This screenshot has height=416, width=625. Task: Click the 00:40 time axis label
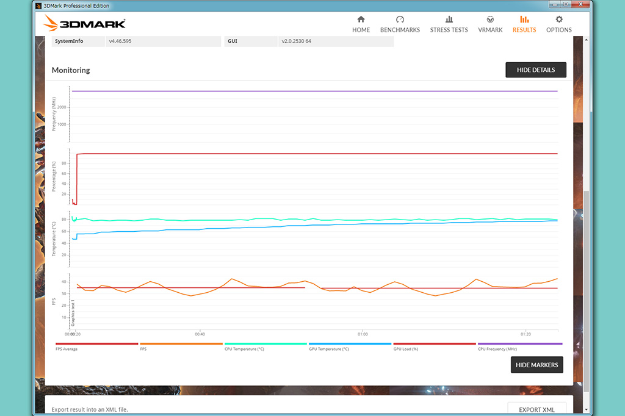[200, 334]
